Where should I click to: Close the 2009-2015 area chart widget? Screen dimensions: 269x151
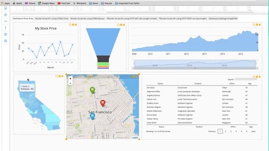point(260,25)
